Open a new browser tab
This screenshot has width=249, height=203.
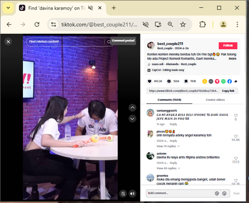click(114, 8)
